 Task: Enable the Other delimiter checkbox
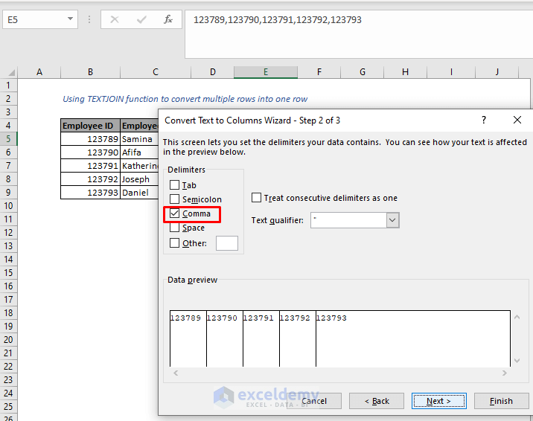click(174, 243)
